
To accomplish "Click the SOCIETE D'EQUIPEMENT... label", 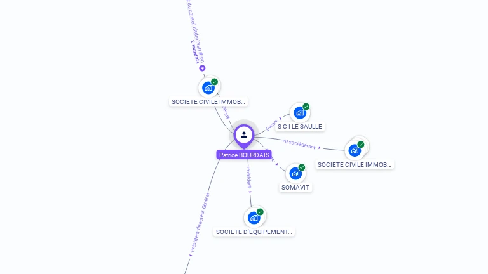I will click(254, 232).
